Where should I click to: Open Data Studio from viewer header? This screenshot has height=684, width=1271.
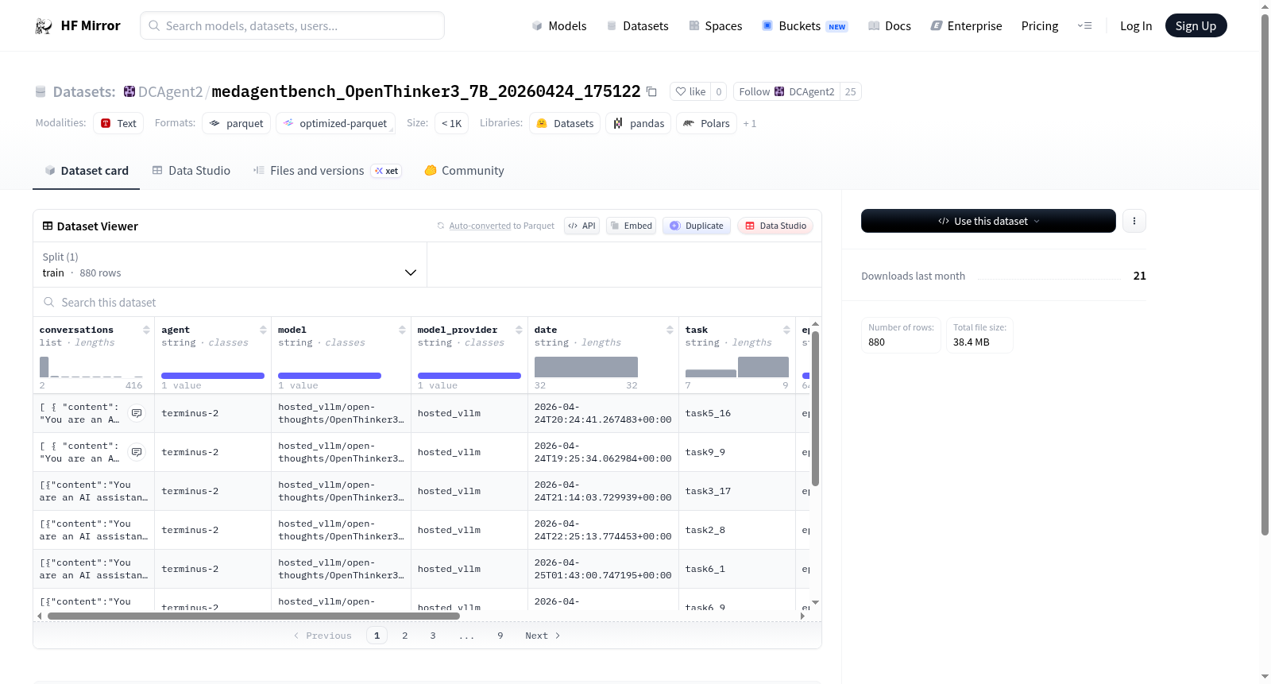[x=775, y=226]
